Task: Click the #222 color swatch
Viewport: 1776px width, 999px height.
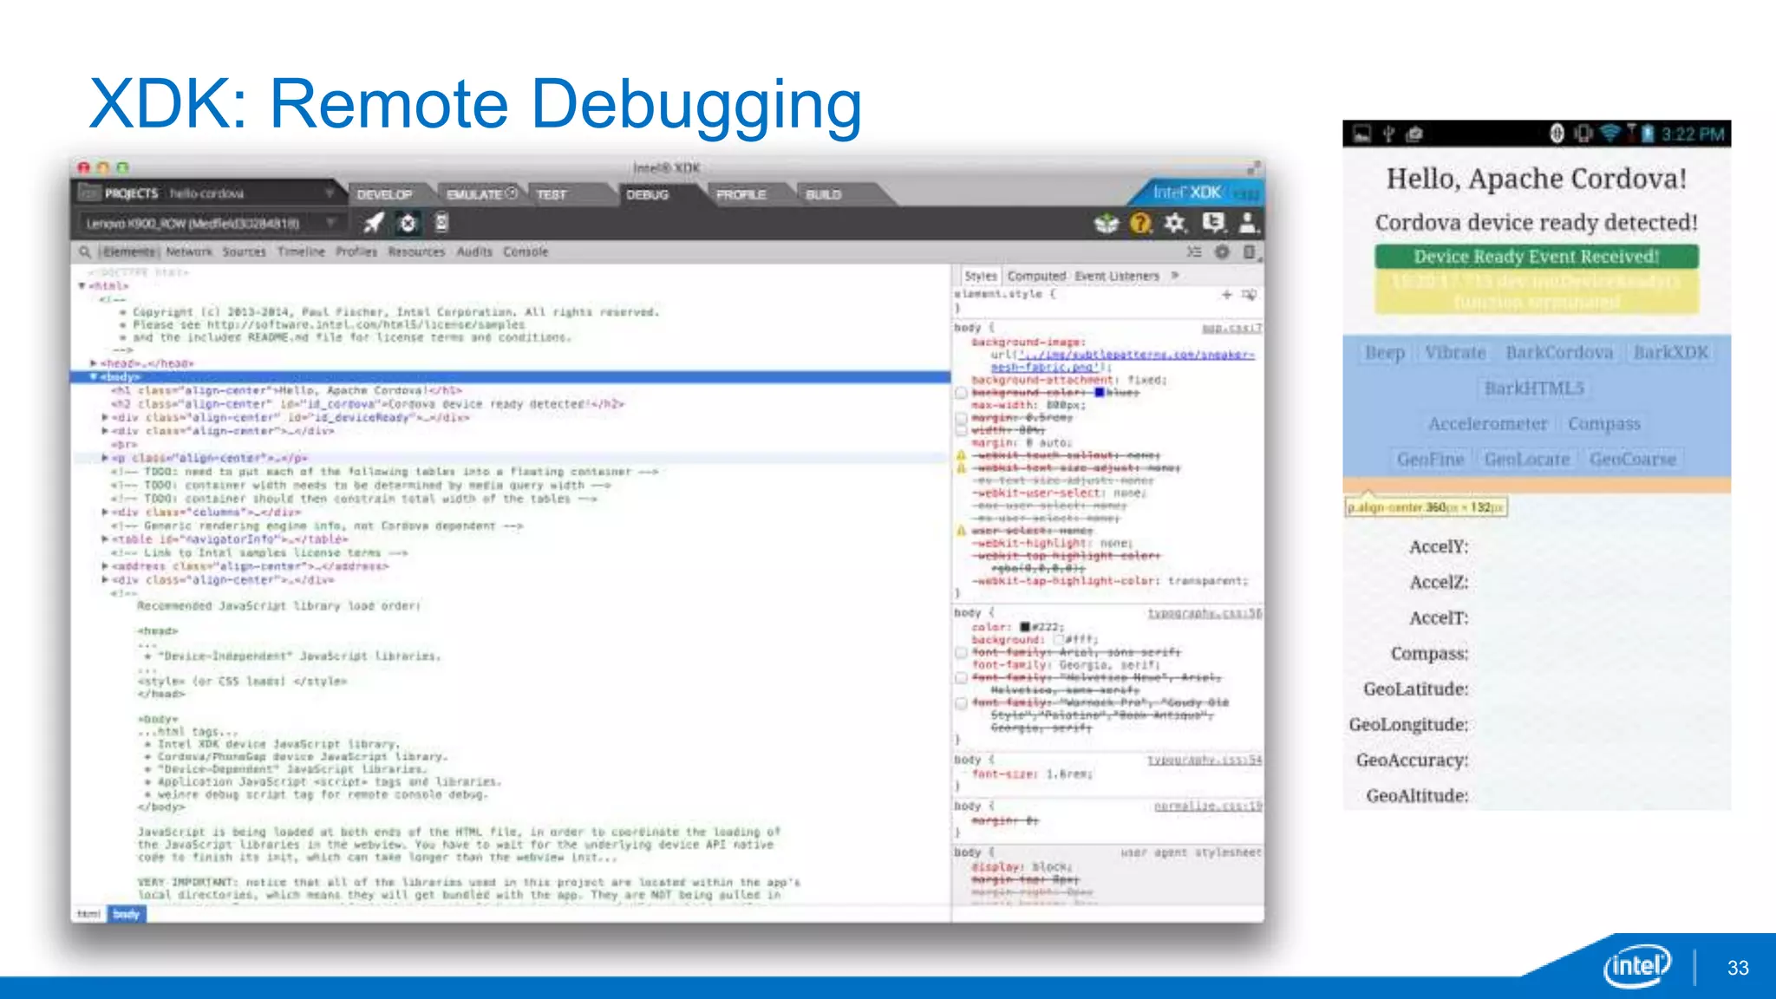Action: (x=1025, y=627)
